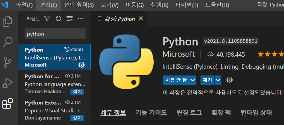This screenshot has height=125, width=284.
Task: Click the 제거 button
Action: click(207, 80)
